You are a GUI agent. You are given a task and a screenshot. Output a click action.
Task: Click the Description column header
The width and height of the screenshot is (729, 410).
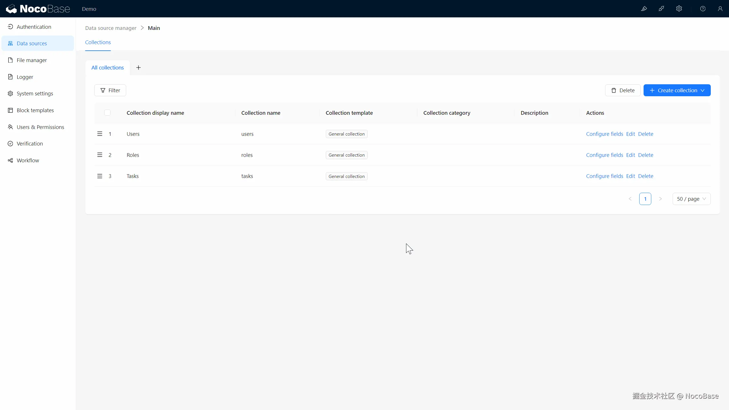tap(535, 113)
